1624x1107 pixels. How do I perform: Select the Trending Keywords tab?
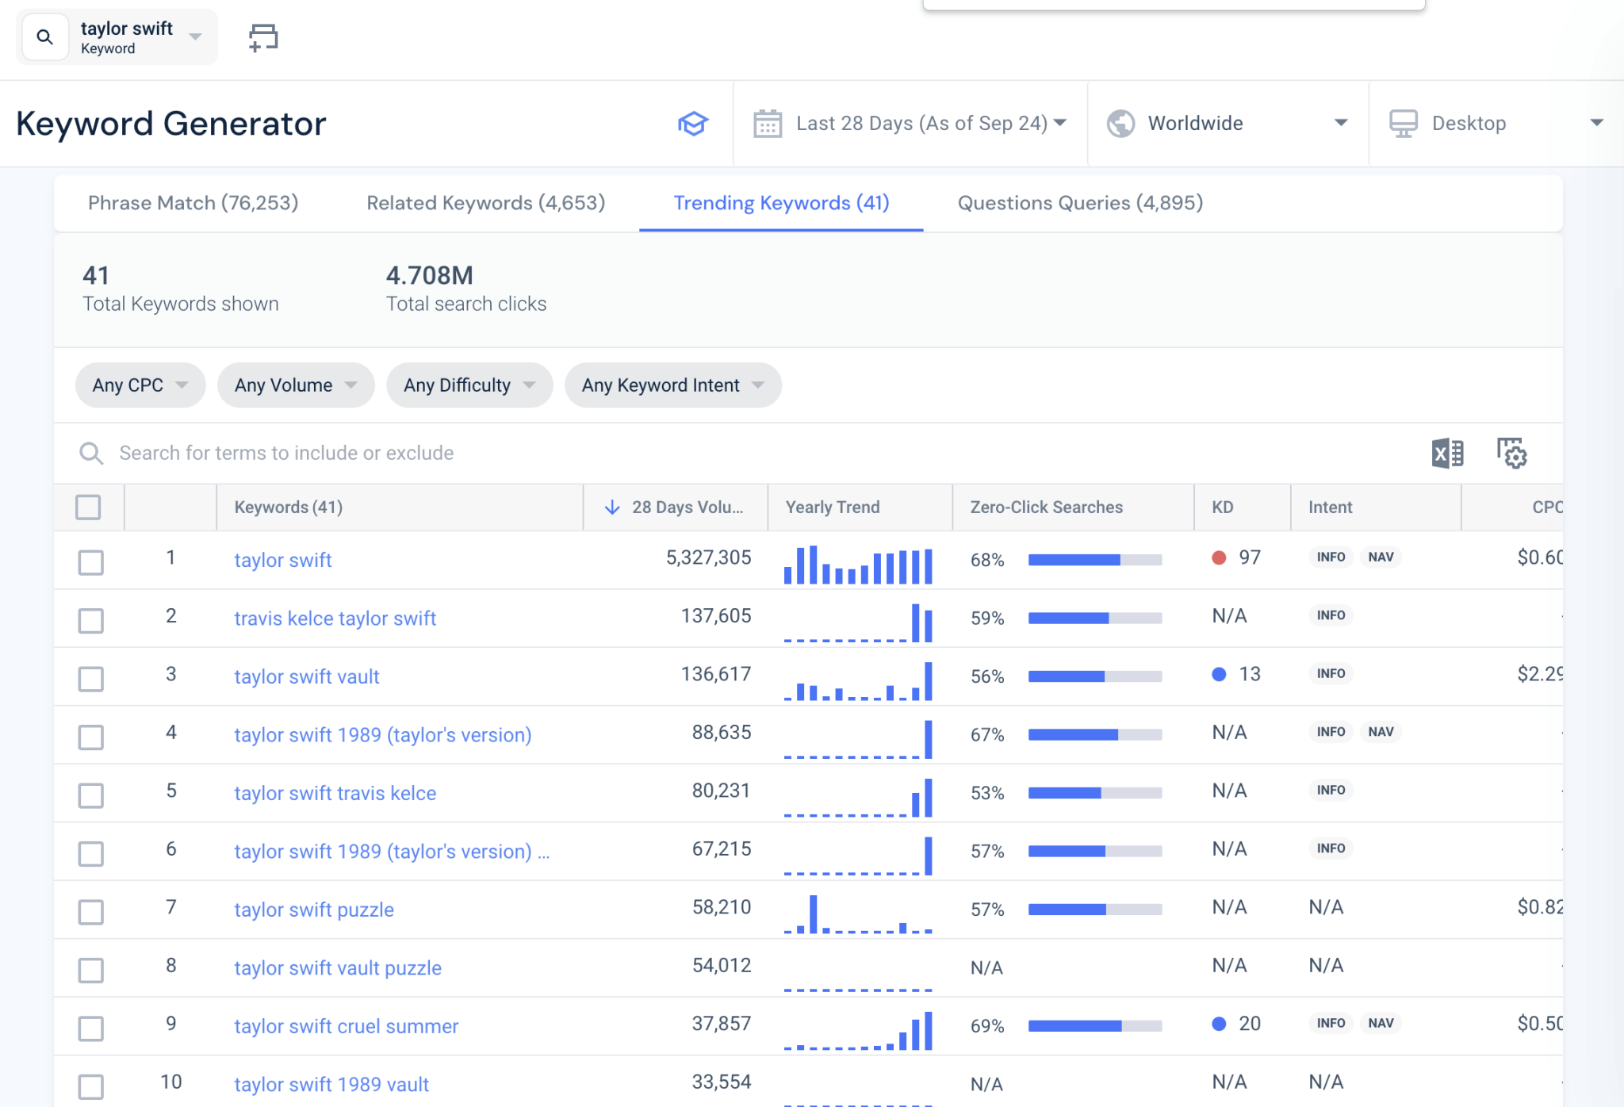pos(781,203)
